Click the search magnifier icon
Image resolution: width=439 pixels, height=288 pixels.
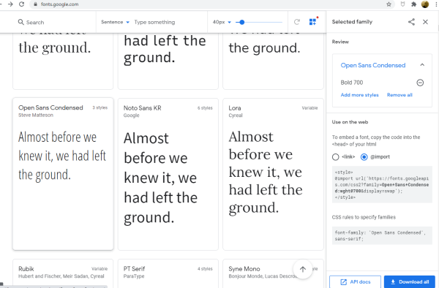[20, 22]
